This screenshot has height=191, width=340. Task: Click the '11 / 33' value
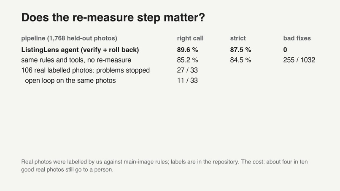click(x=187, y=81)
